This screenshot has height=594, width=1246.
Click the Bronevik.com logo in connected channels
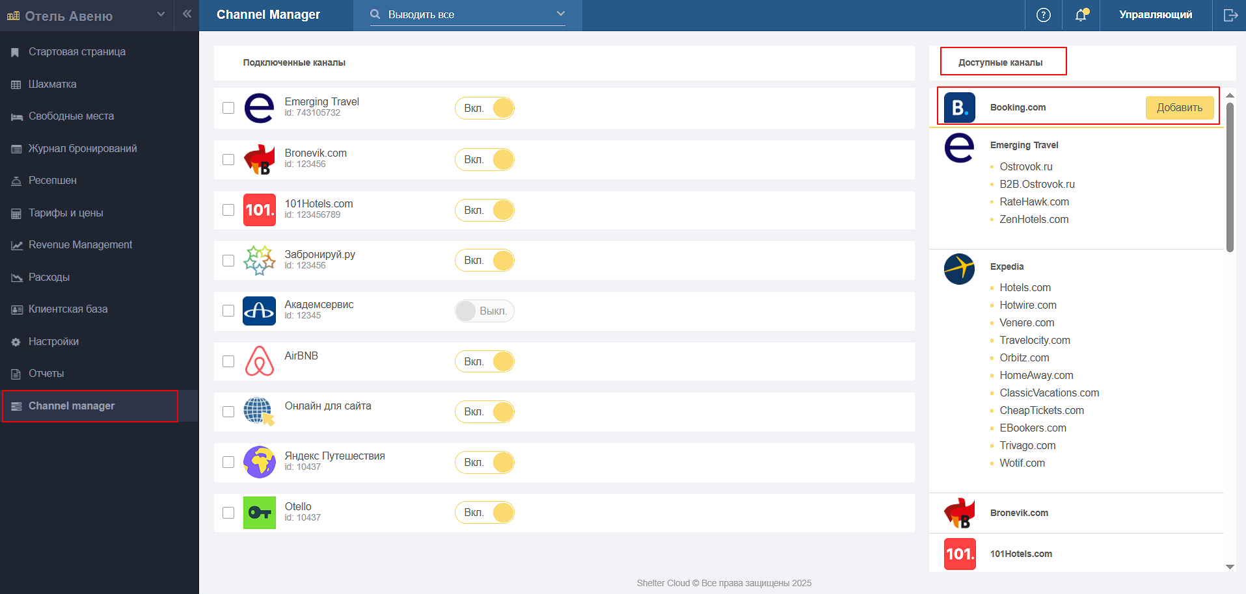[259, 159]
